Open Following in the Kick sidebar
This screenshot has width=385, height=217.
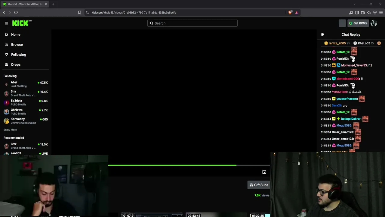coord(19,55)
